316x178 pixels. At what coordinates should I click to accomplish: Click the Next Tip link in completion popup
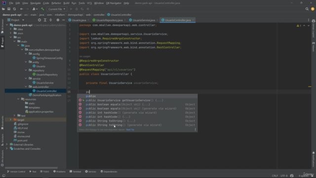[x=130, y=130]
